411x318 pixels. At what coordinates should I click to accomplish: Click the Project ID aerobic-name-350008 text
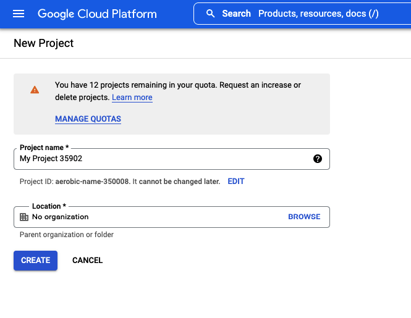[x=93, y=182]
